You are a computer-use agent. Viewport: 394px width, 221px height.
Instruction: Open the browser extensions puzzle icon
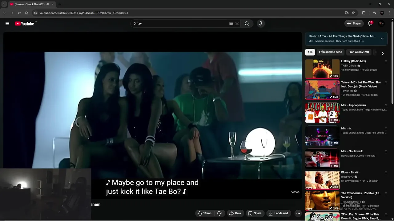pyautogui.click(x=364, y=13)
